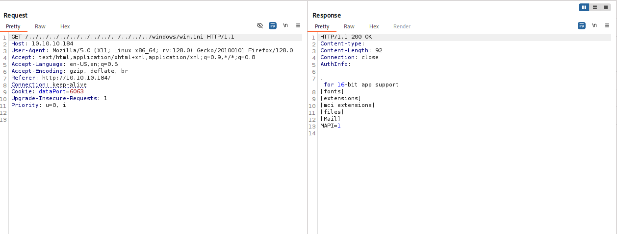This screenshot has height=234, width=617.
Task: Click the Referer: http://10.10.10.184/ line
Action: tap(61, 78)
